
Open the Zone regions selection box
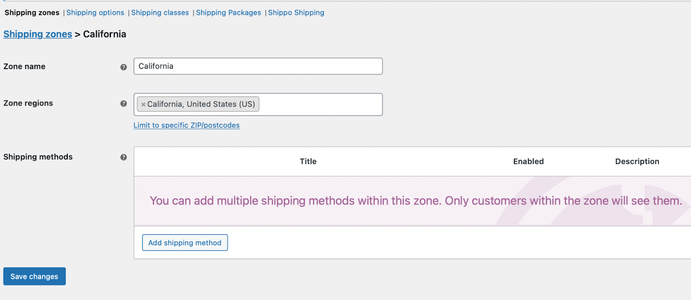pyautogui.click(x=320, y=104)
